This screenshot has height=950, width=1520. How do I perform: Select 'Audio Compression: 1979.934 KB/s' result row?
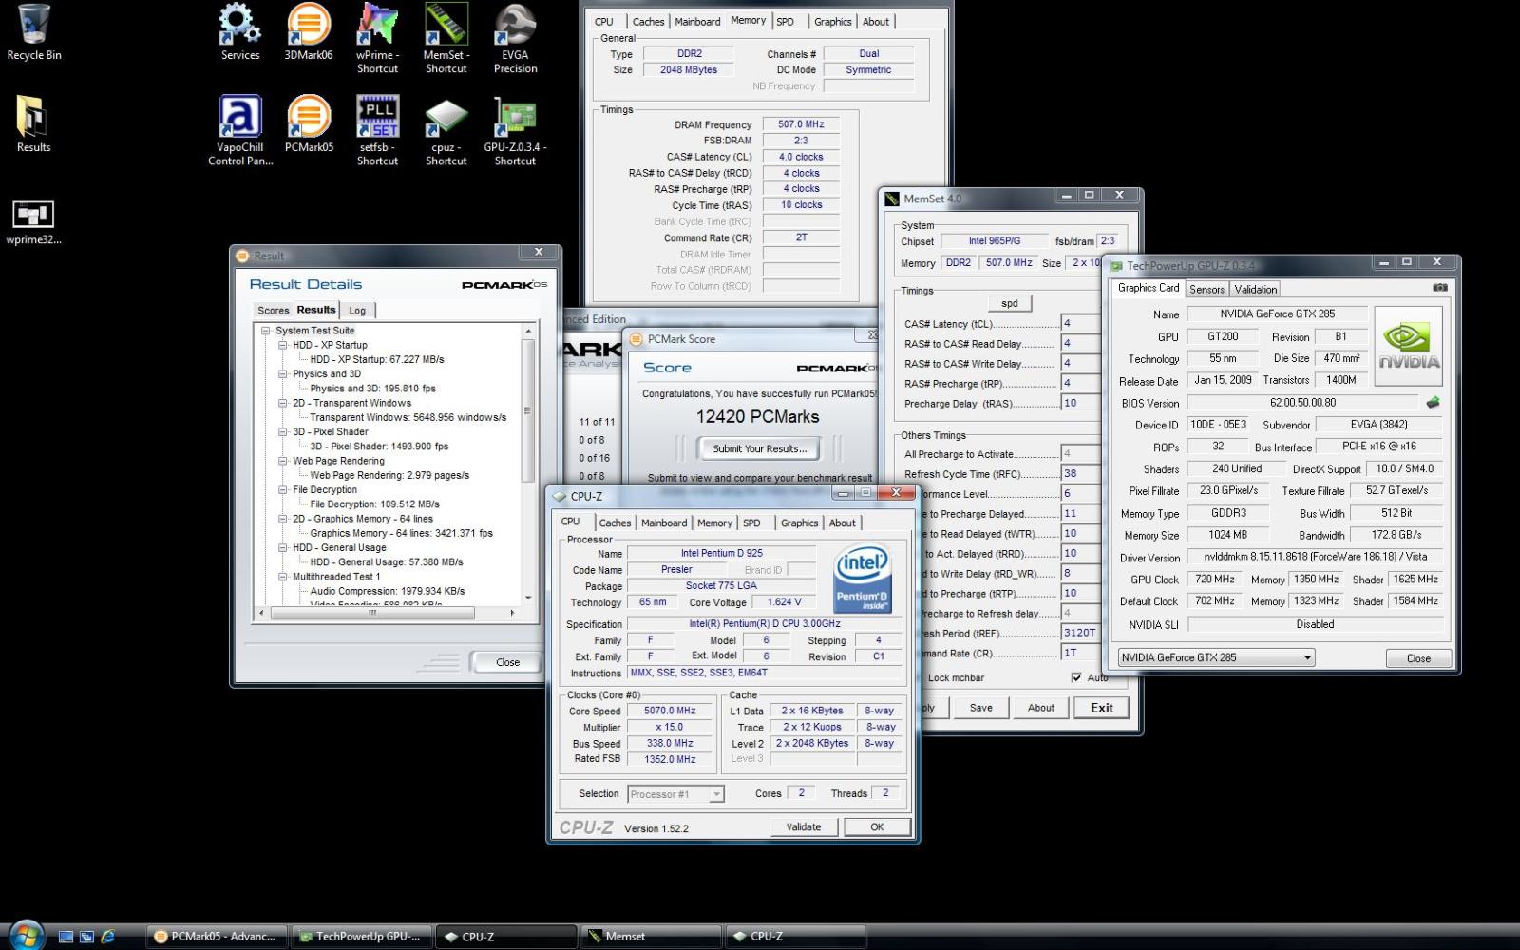(x=387, y=591)
